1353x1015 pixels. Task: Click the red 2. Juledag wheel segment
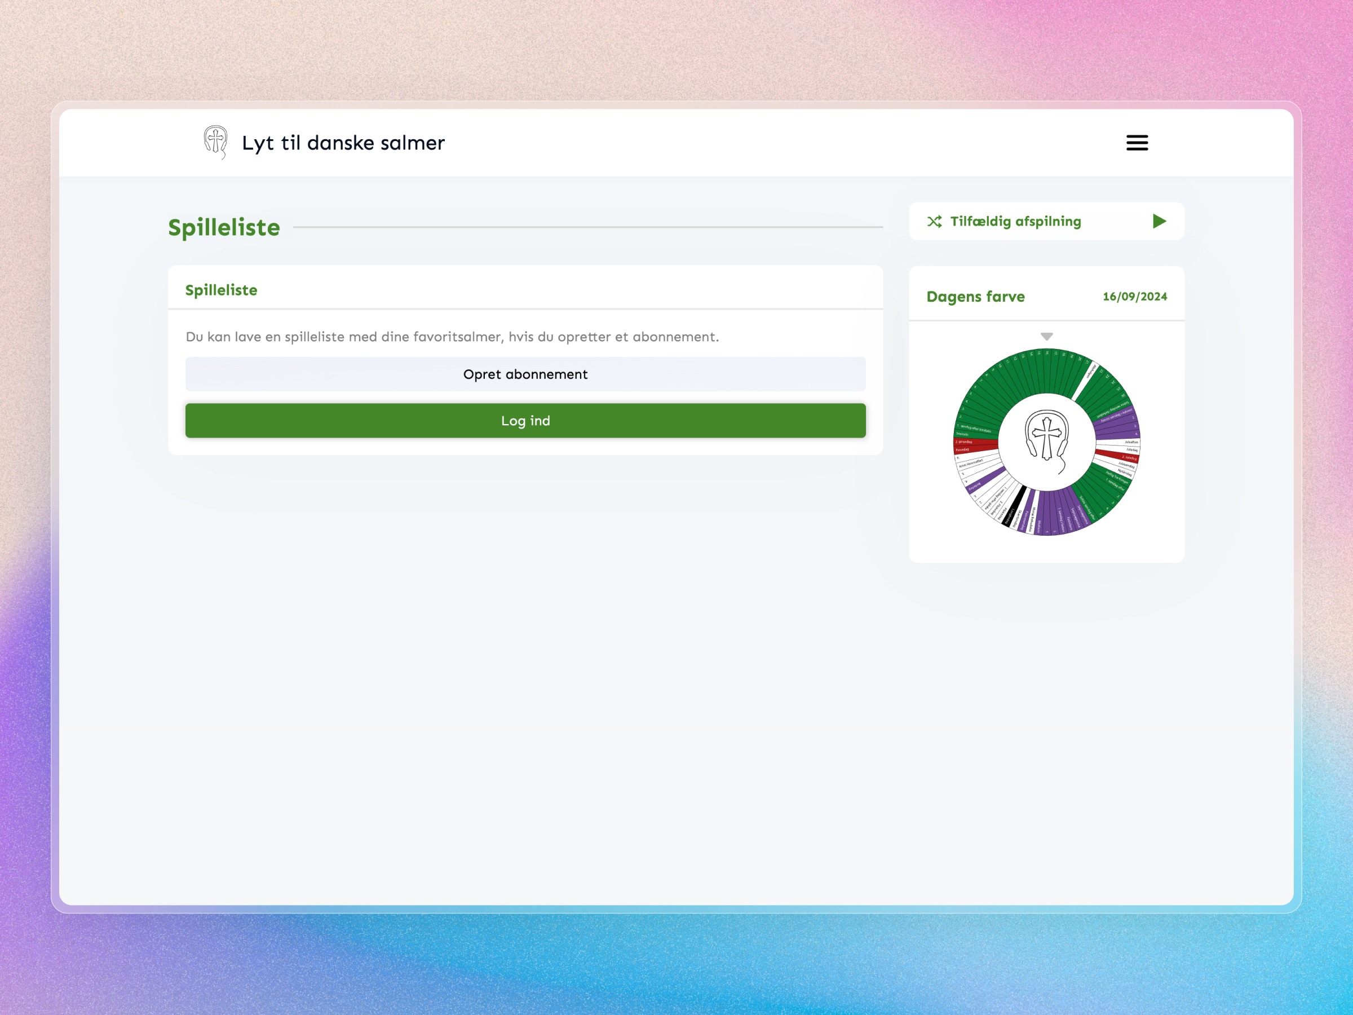point(1129,457)
